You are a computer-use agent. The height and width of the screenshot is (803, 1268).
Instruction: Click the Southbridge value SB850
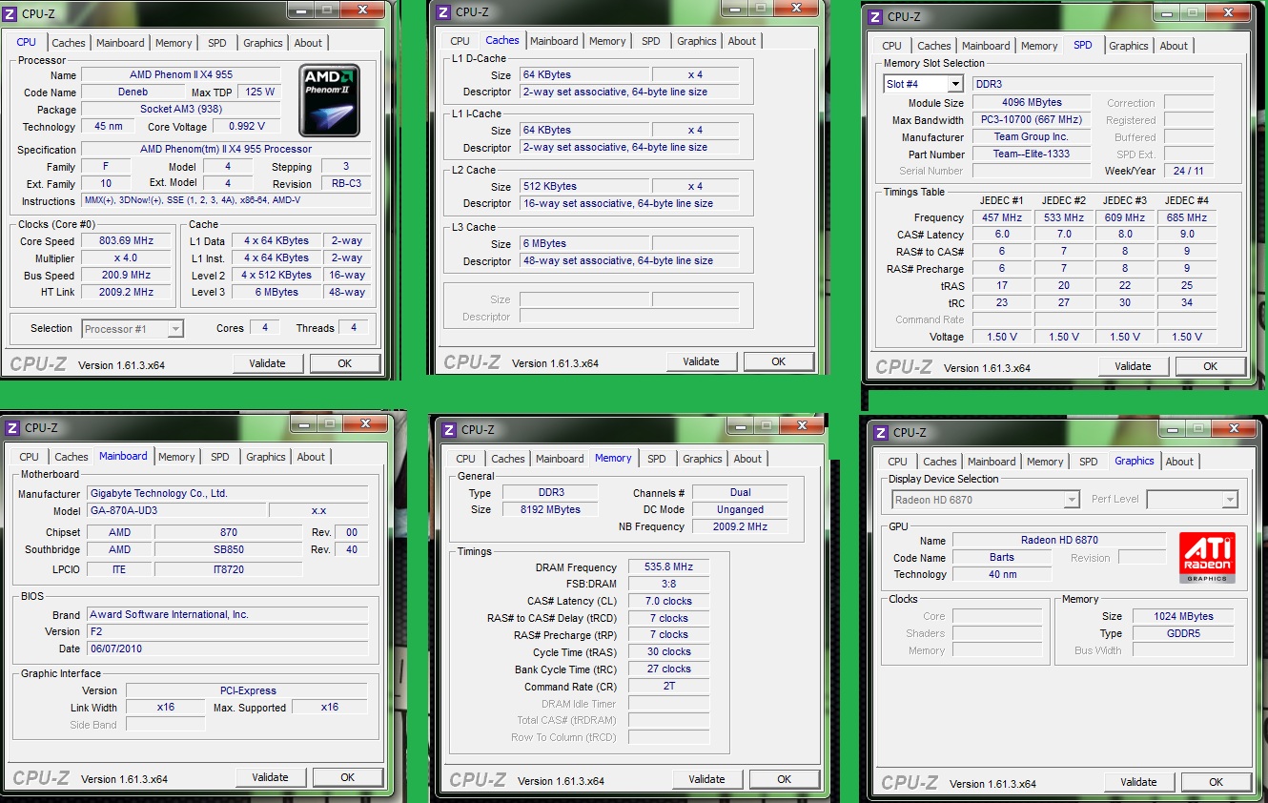coord(229,549)
